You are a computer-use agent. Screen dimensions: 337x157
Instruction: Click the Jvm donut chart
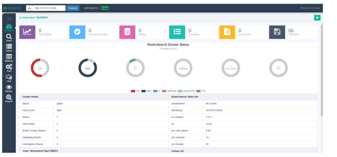pos(40,68)
